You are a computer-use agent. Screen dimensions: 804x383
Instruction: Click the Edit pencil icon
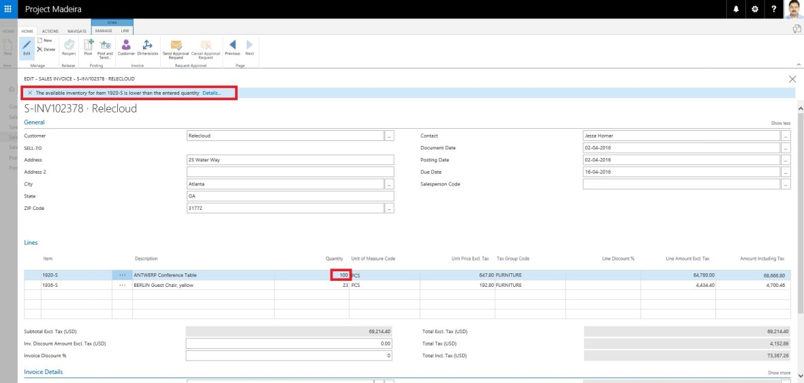pyautogui.click(x=27, y=45)
